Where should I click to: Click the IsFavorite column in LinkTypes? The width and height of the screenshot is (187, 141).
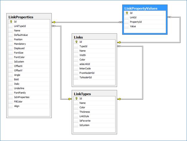[x=85, y=121]
